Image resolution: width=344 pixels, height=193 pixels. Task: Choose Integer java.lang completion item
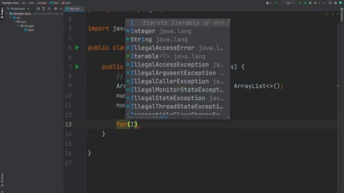click(x=177, y=31)
